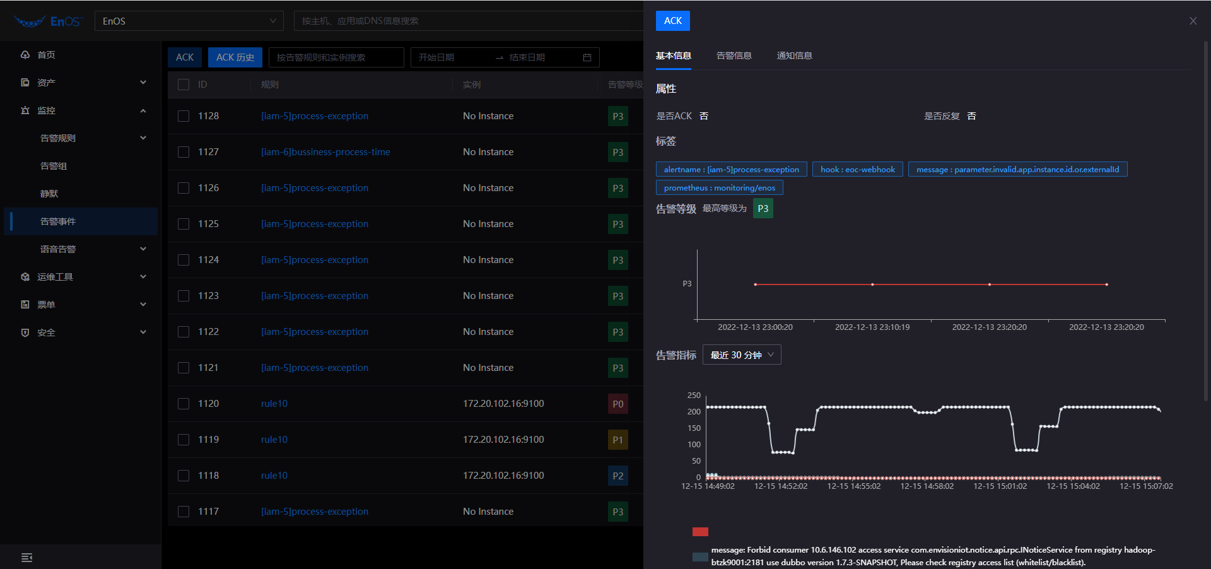
Task: Check the box for alert 1118
Action: [184, 476]
